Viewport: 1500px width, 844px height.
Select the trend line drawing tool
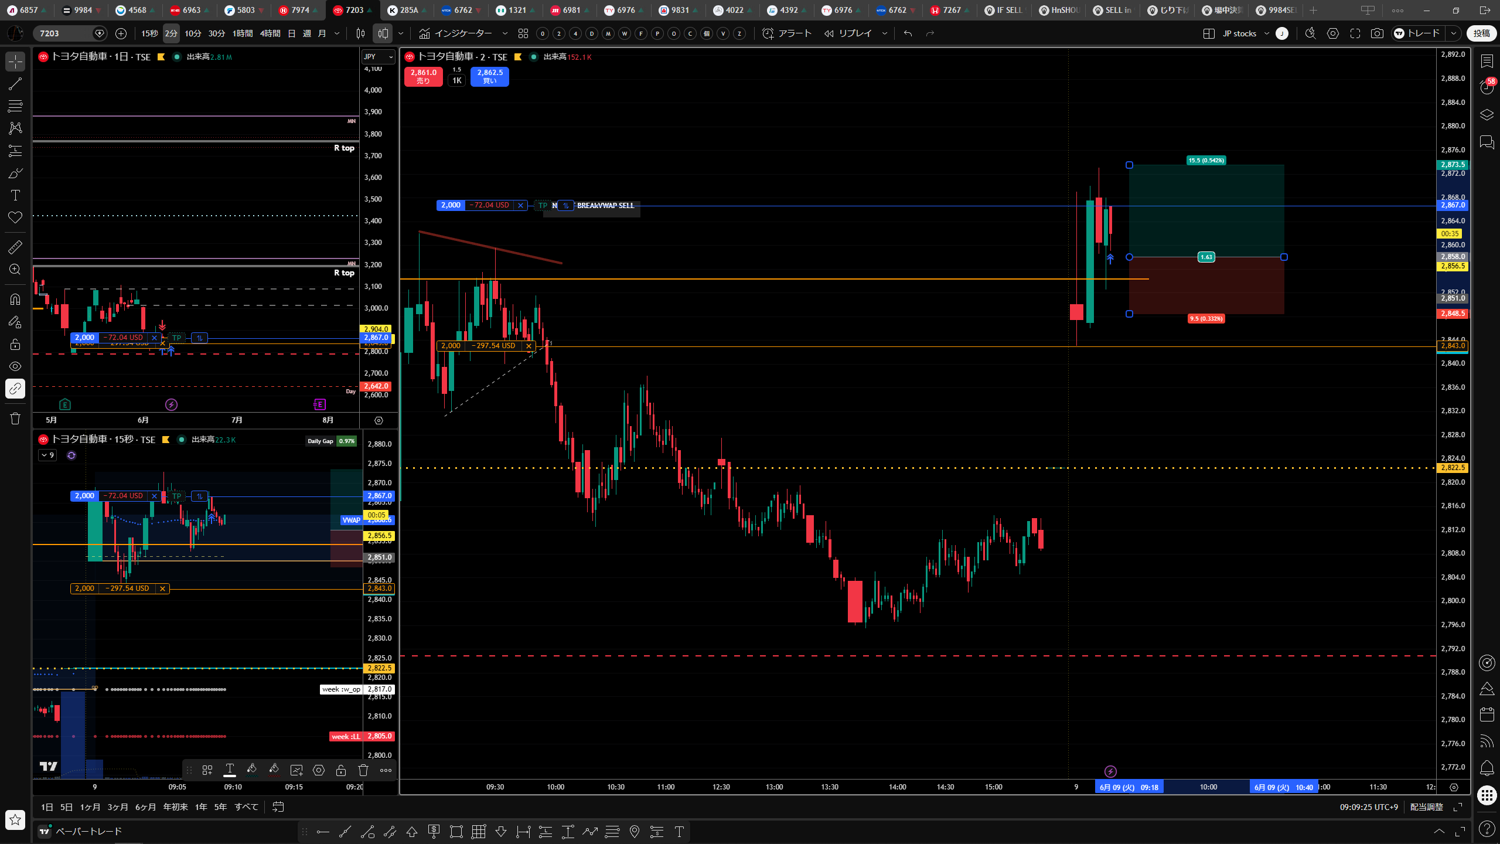tap(15, 84)
